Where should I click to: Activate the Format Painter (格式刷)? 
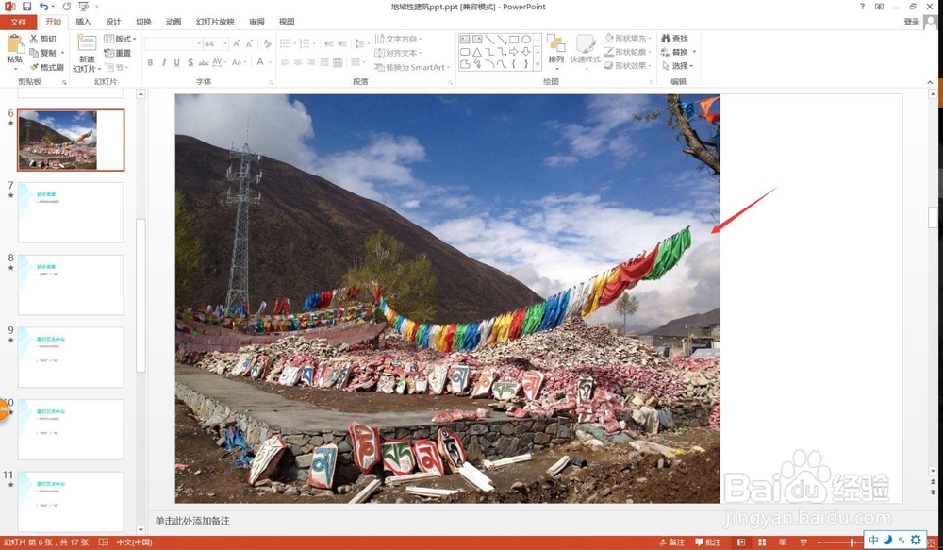[x=47, y=67]
